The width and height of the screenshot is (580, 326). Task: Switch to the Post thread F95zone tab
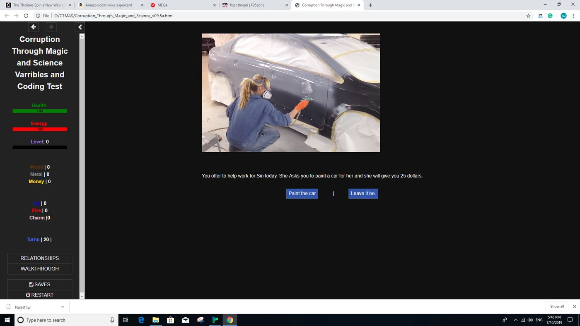[x=253, y=5]
